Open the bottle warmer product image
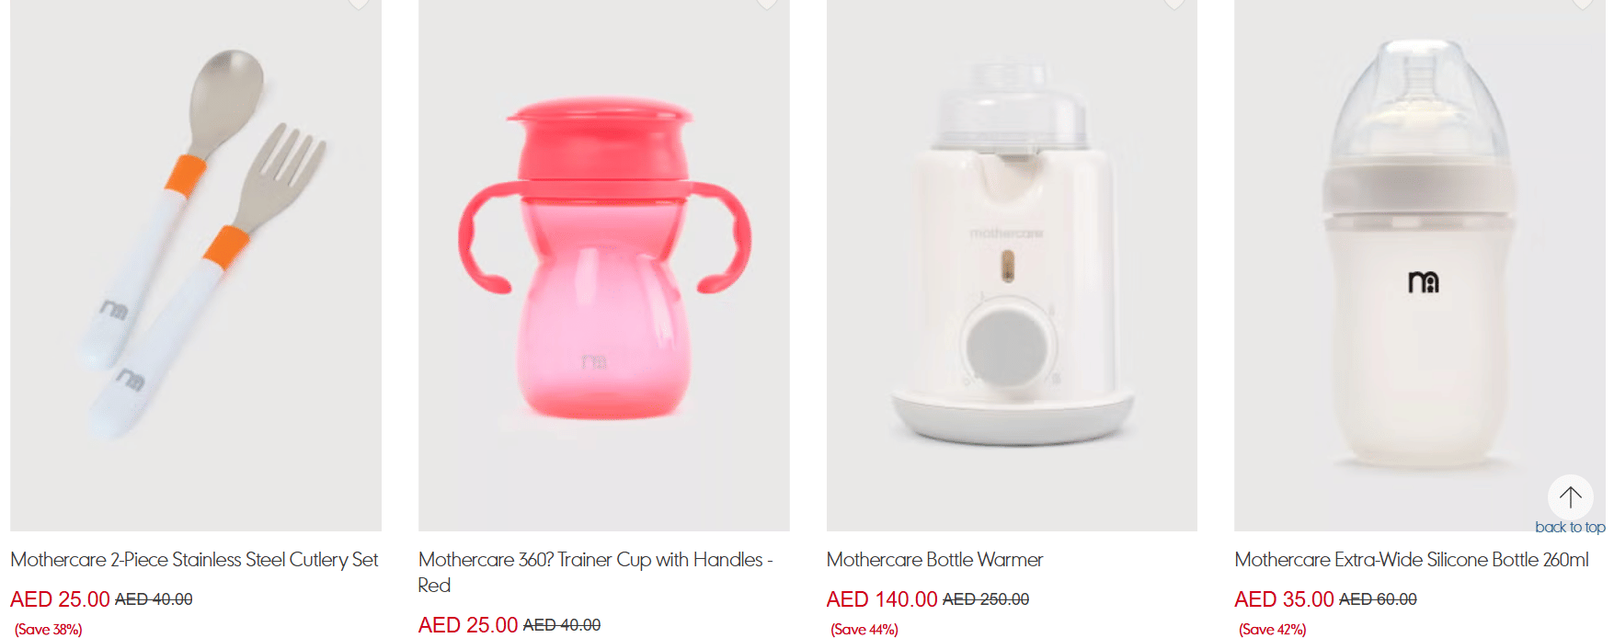1614x638 pixels. [1012, 265]
